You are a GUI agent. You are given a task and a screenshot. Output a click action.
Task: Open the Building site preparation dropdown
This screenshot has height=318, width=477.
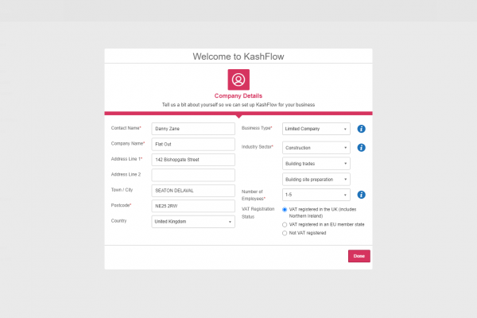(x=316, y=179)
